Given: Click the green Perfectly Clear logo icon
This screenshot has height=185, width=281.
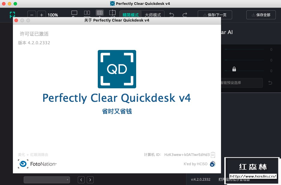Looking at the screenshot, I should tap(12, 15).
